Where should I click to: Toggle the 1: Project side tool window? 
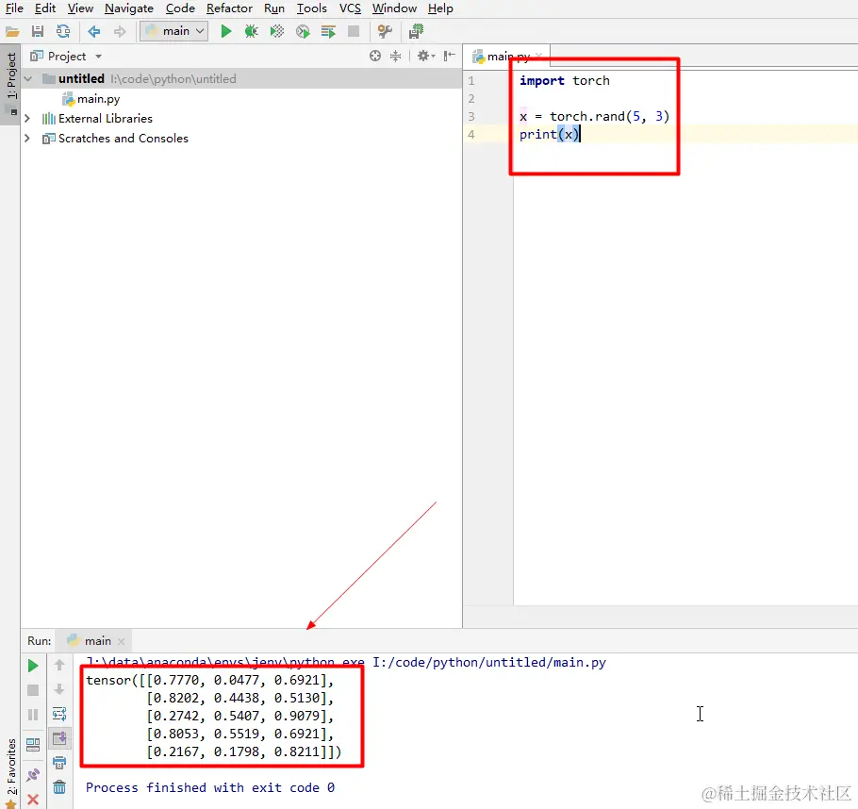point(10,83)
